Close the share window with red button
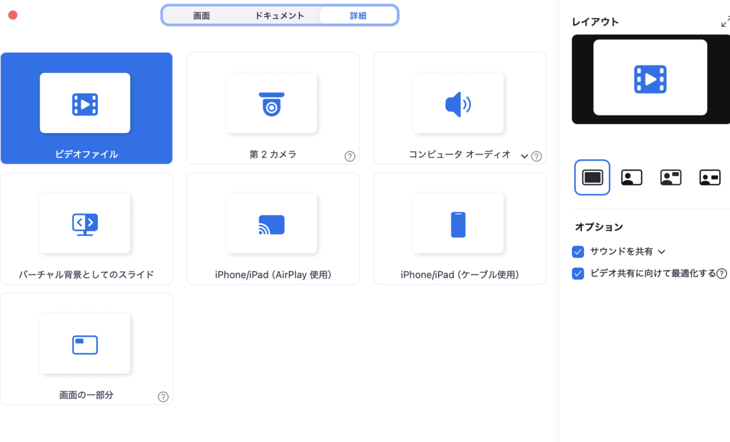 click(13, 15)
